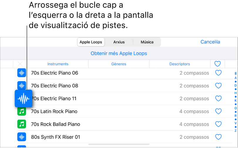Tap the Cancel·la button

[210, 42]
